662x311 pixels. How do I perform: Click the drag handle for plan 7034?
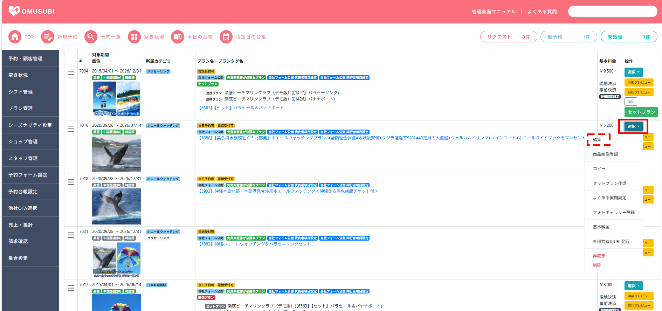tap(71, 75)
